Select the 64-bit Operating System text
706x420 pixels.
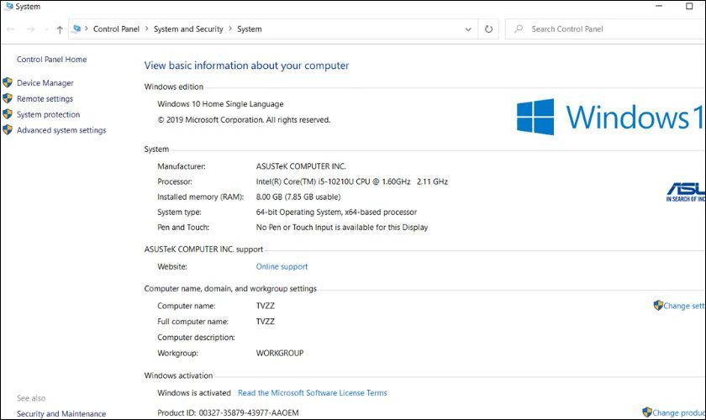[x=336, y=212]
